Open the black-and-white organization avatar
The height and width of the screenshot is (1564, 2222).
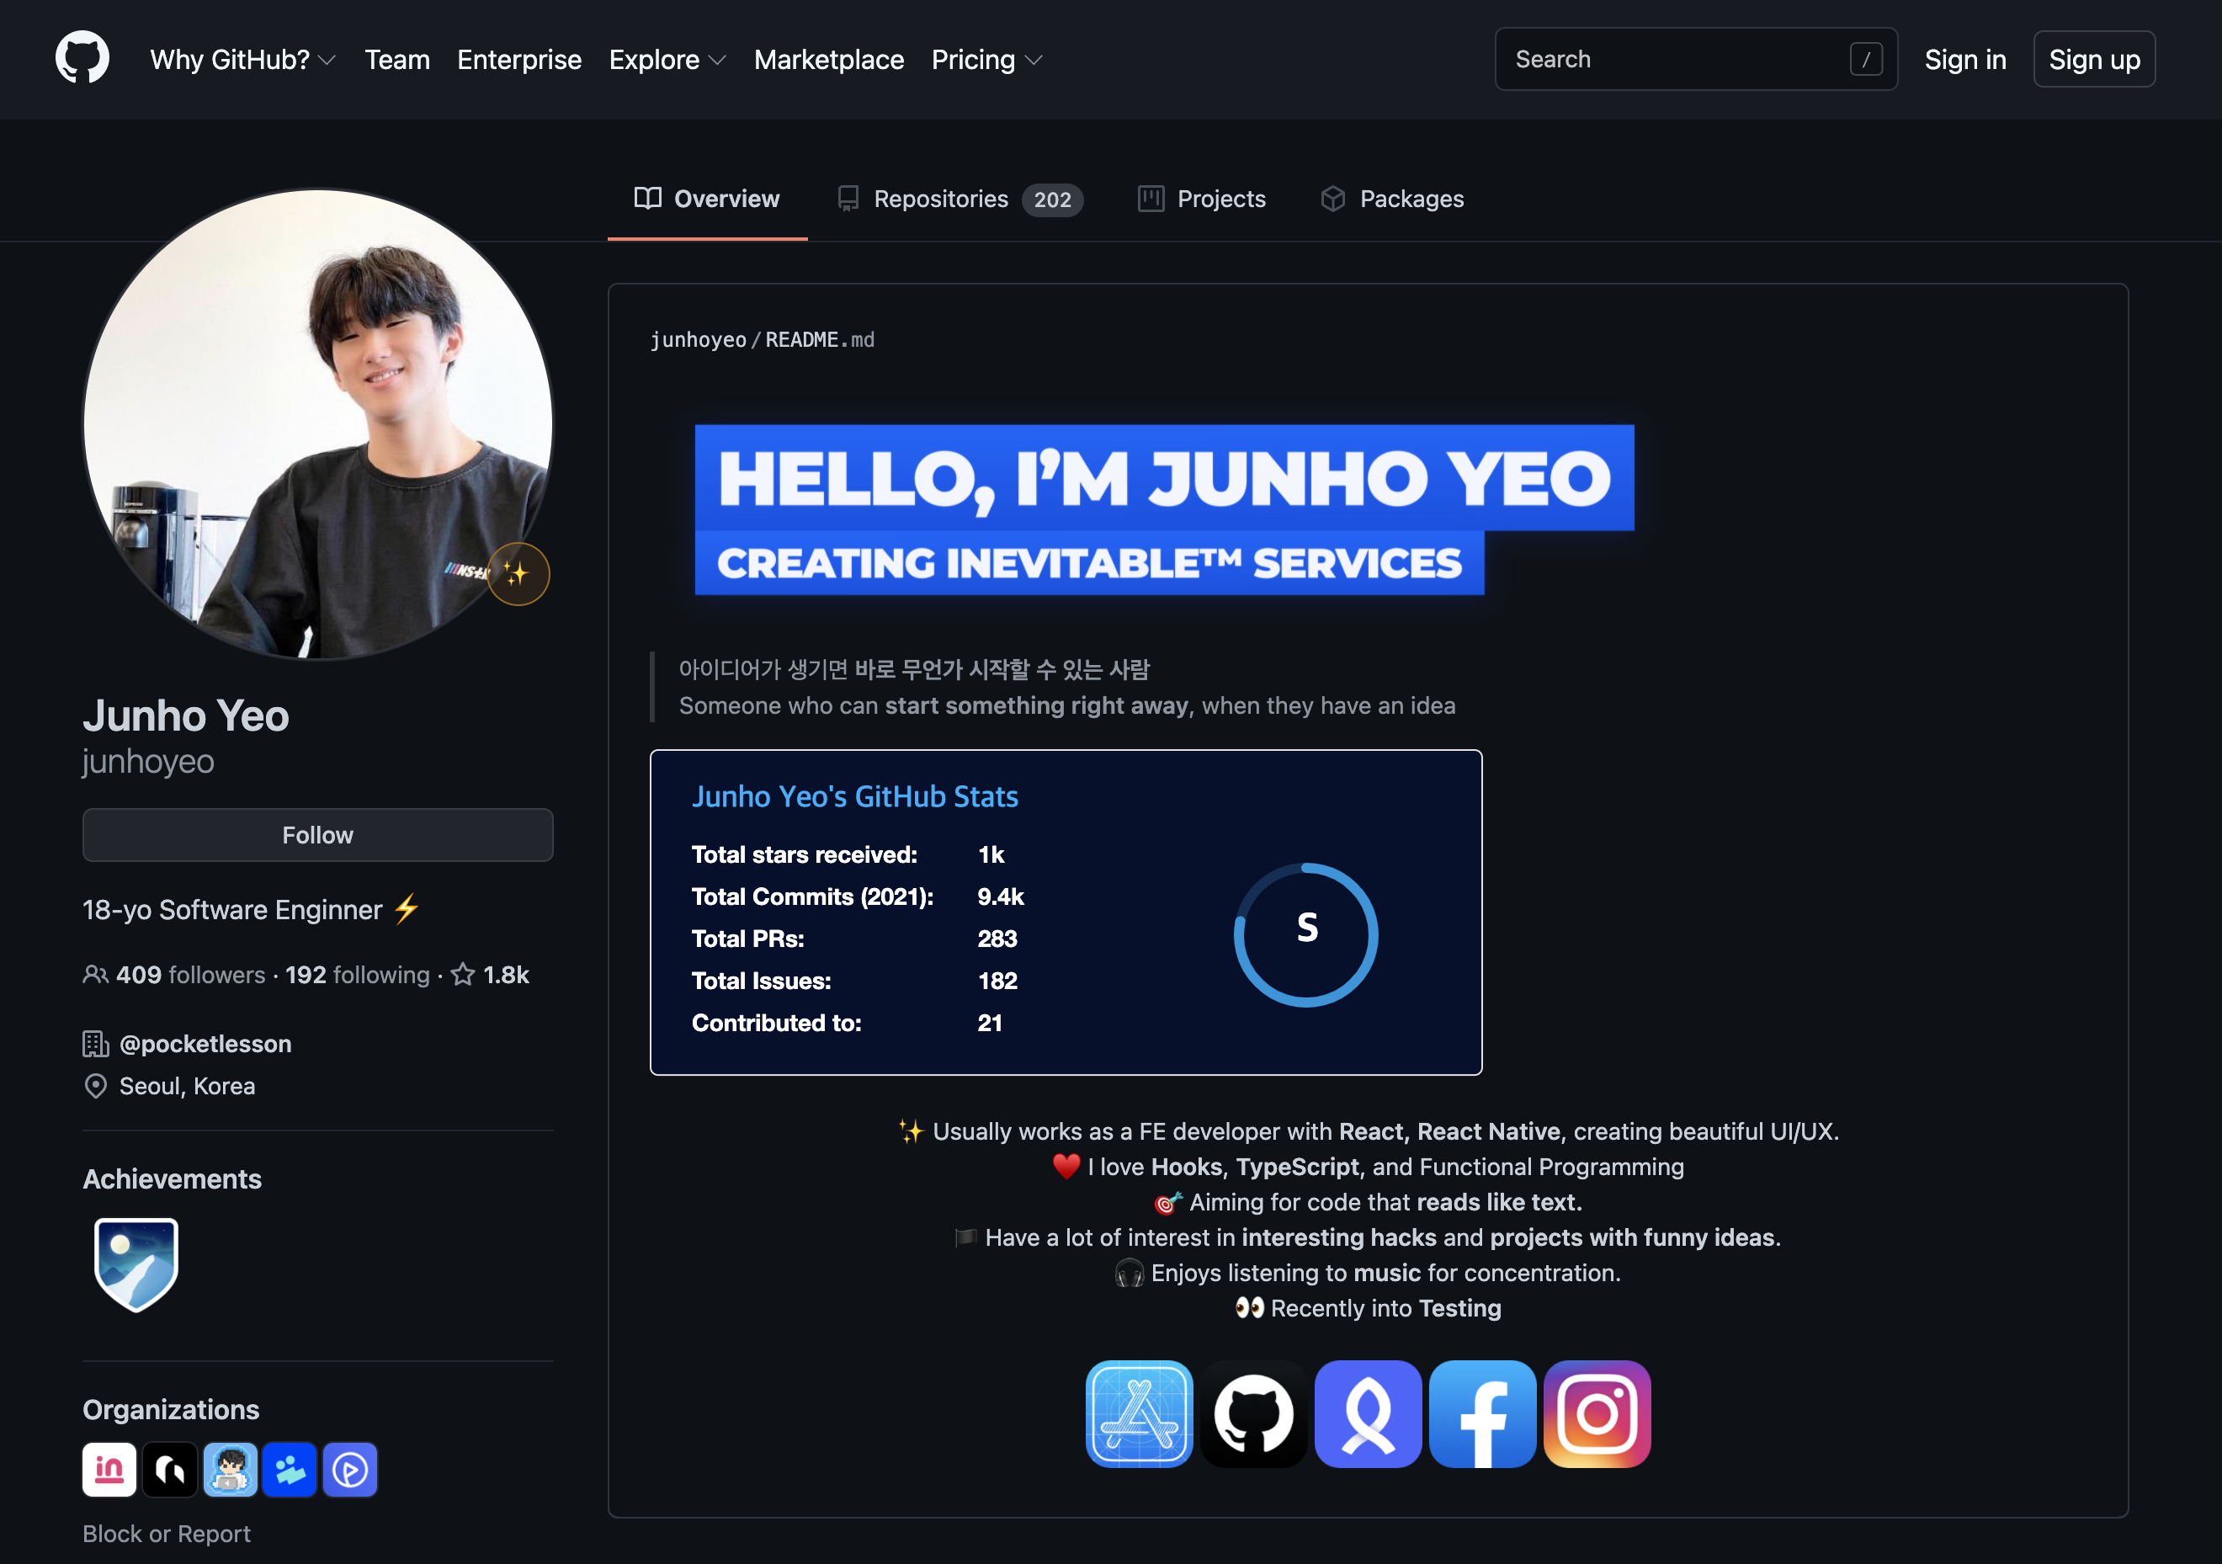point(169,1469)
